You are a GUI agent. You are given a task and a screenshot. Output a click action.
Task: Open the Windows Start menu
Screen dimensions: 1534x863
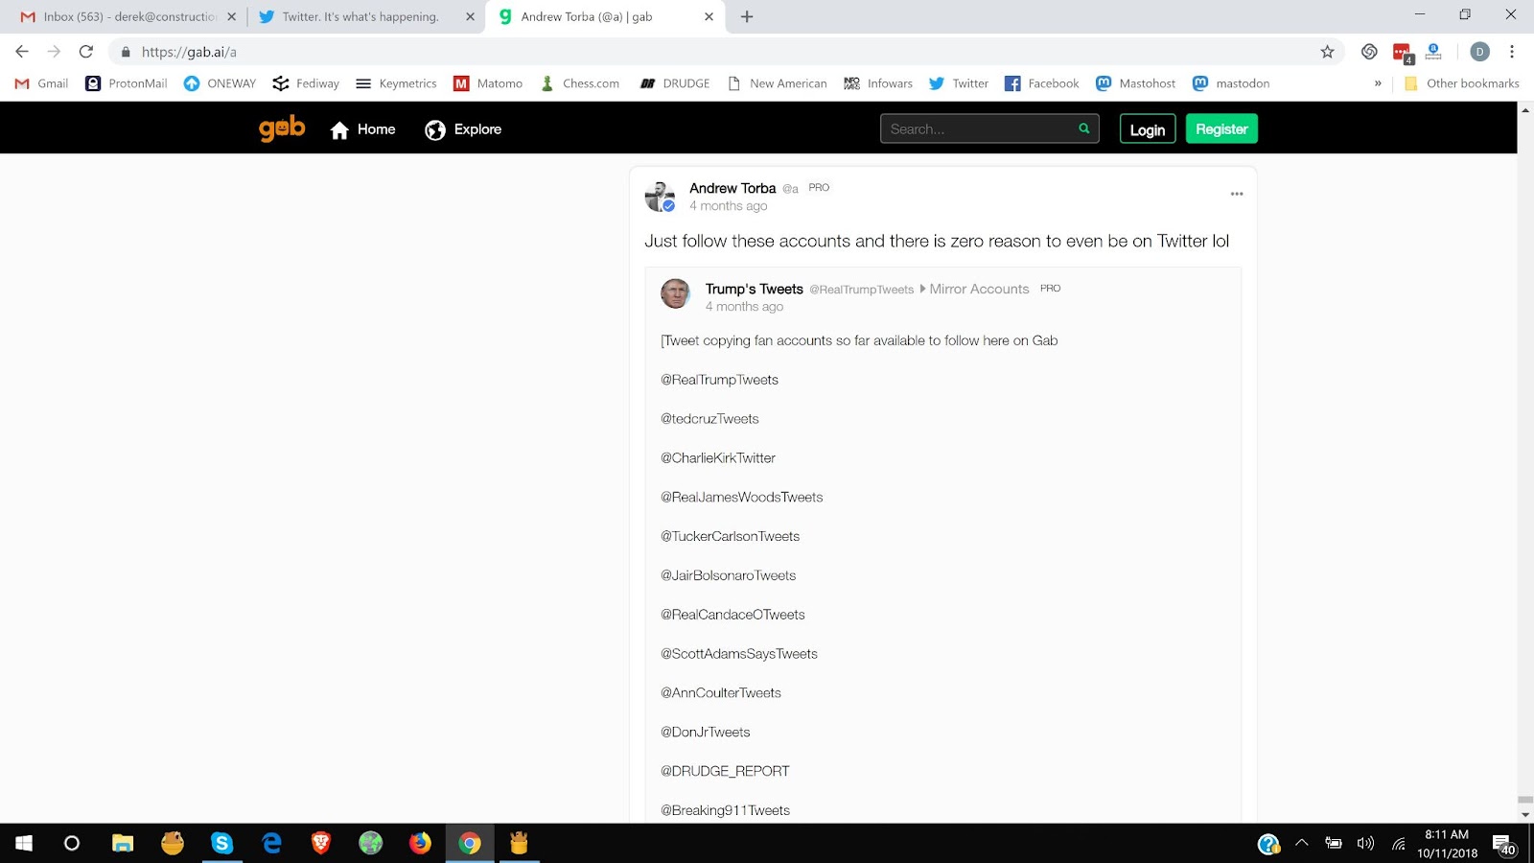(24, 843)
